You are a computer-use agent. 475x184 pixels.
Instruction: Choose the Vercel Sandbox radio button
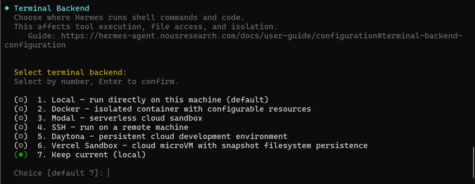[x=21, y=146]
